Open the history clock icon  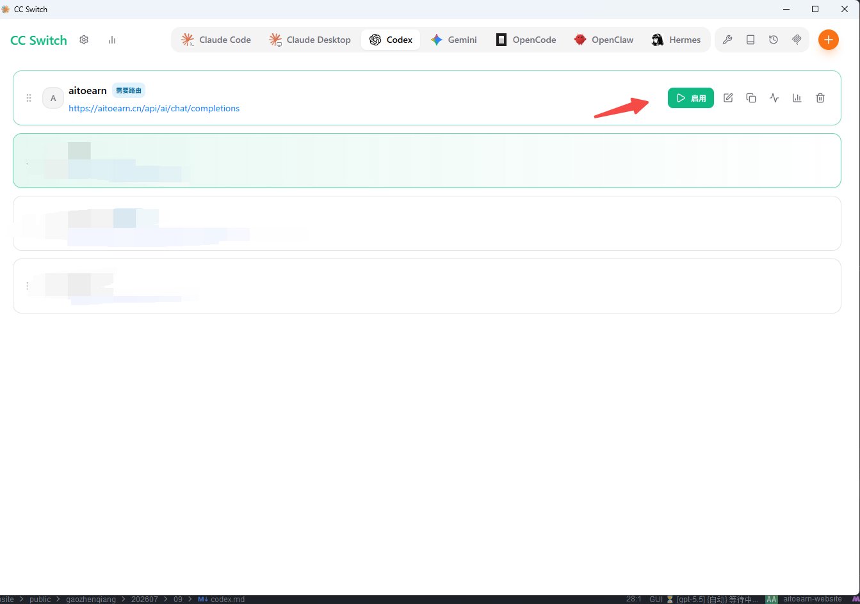pos(774,40)
